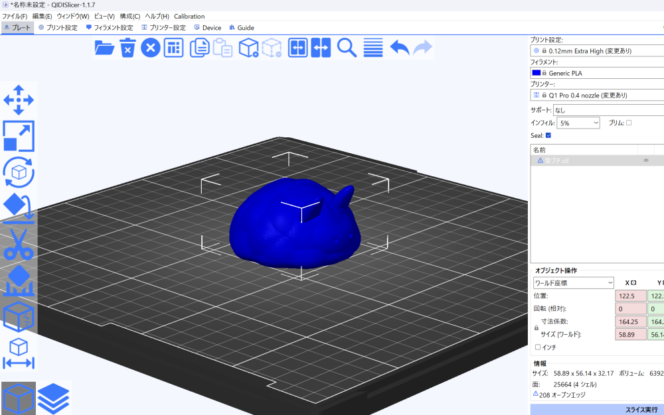Toggle the Seal checkbox
The width and height of the screenshot is (664, 415).
pyautogui.click(x=548, y=135)
